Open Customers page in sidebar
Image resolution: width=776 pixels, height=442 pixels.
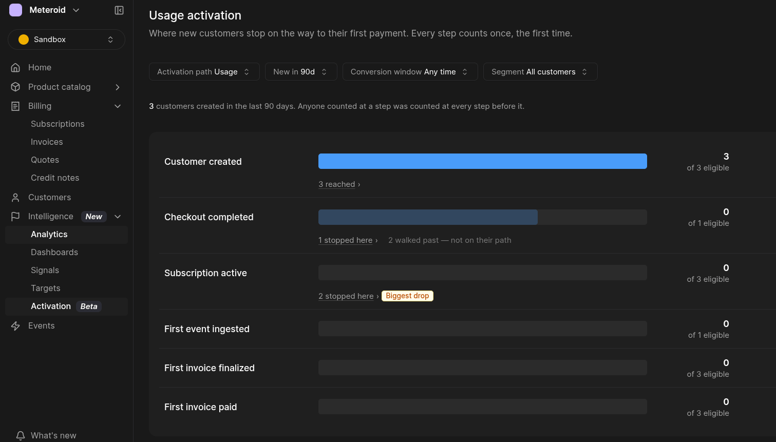tap(66, 197)
